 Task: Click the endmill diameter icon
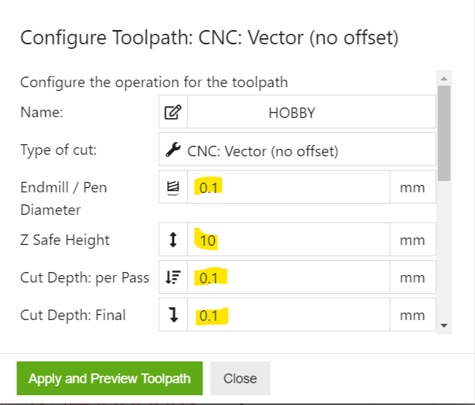(173, 188)
